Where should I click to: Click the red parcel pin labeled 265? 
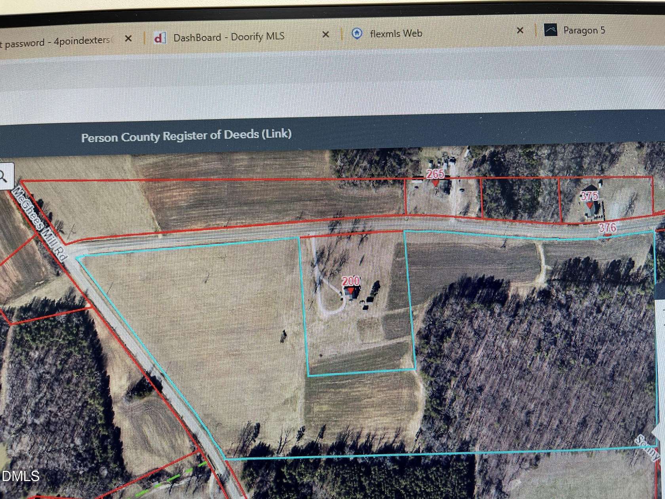click(435, 178)
